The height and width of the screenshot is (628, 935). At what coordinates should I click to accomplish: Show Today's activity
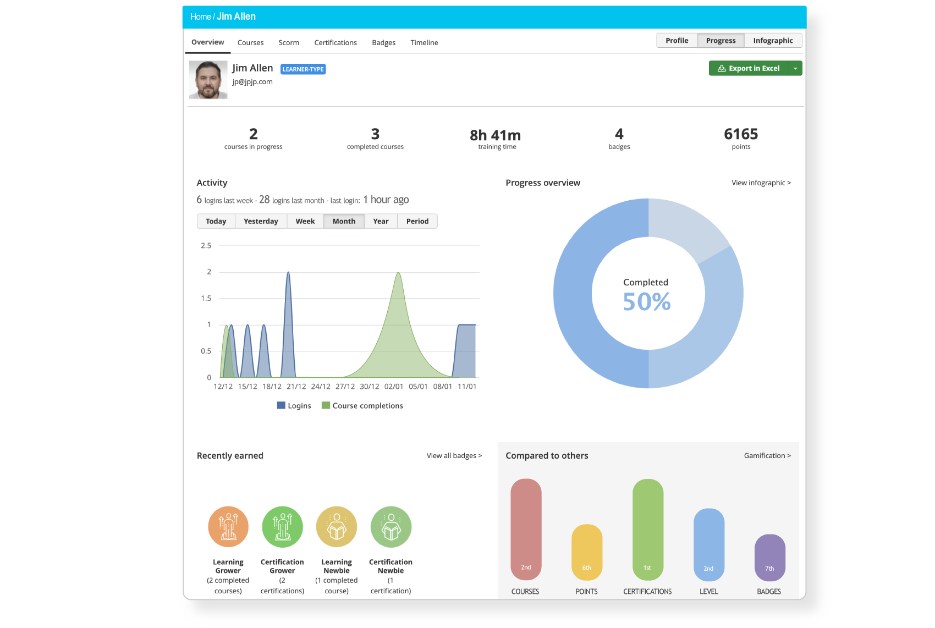[216, 221]
